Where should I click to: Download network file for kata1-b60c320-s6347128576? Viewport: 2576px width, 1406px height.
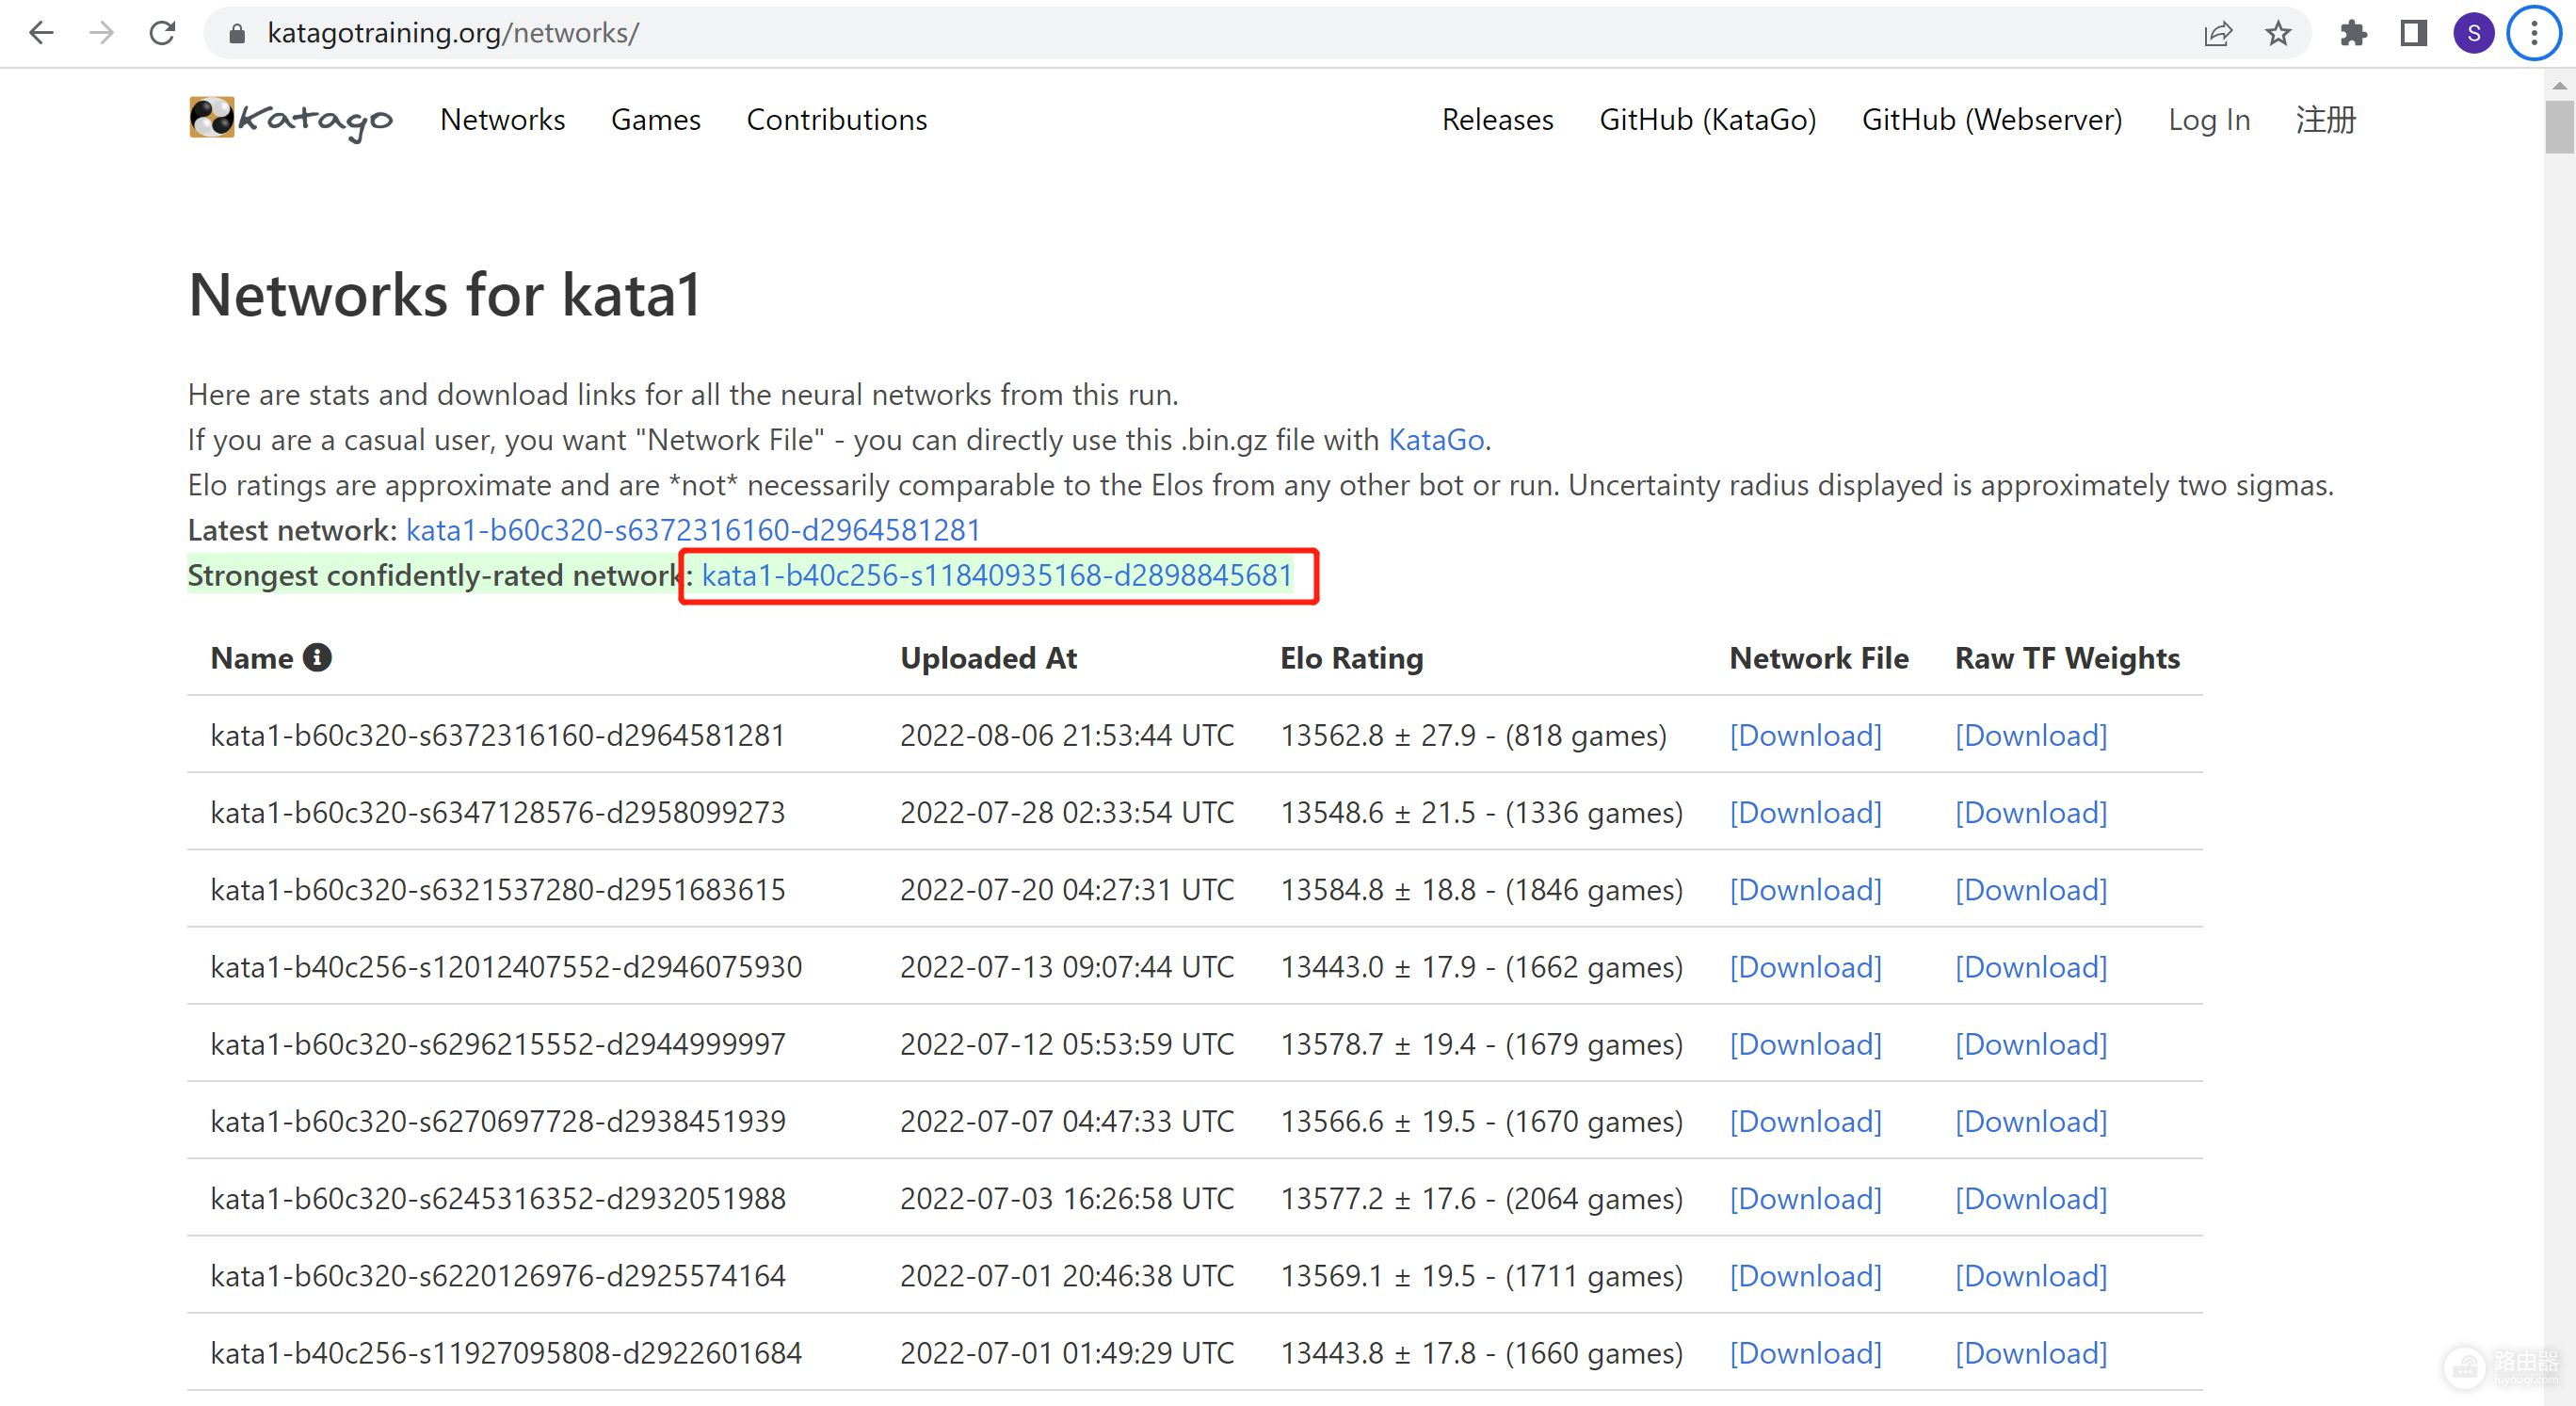click(x=1805, y=813)
